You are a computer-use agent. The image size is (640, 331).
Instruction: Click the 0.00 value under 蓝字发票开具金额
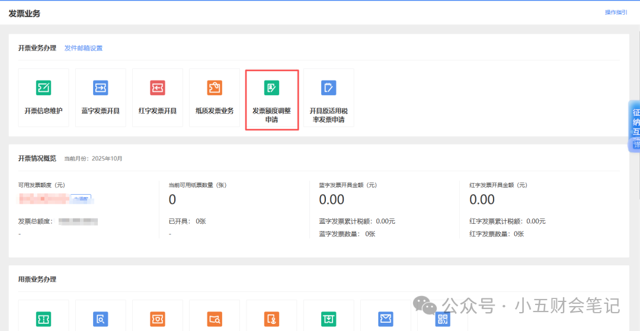(332, 200)
